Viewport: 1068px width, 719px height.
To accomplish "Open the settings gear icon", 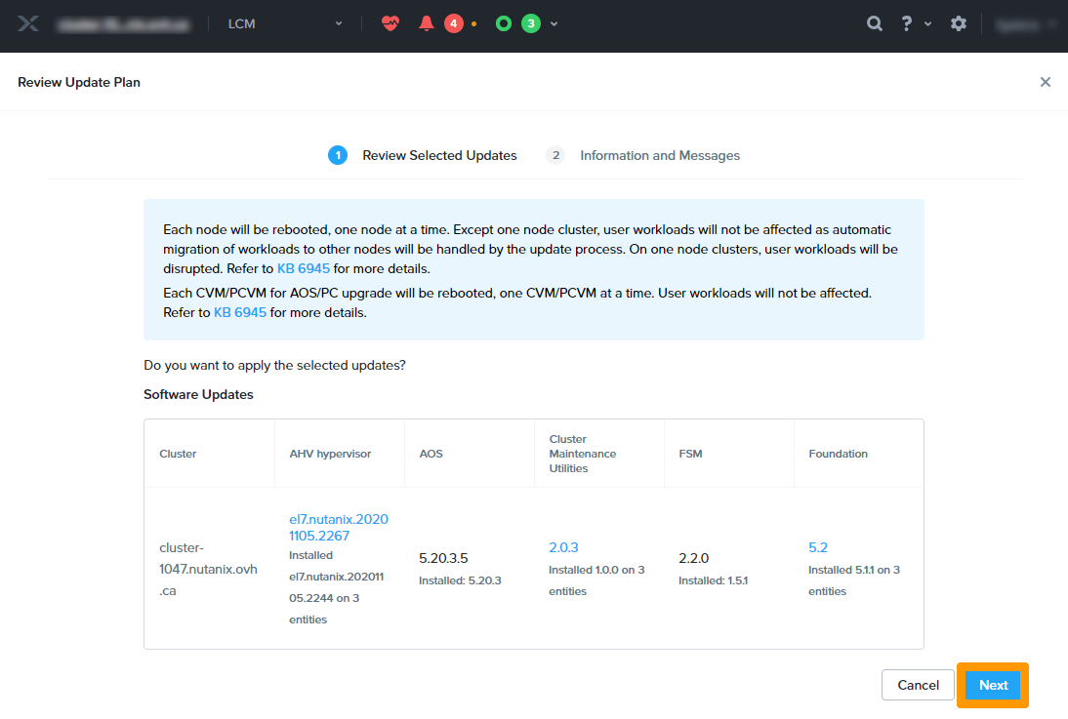I will coord(959,23).
